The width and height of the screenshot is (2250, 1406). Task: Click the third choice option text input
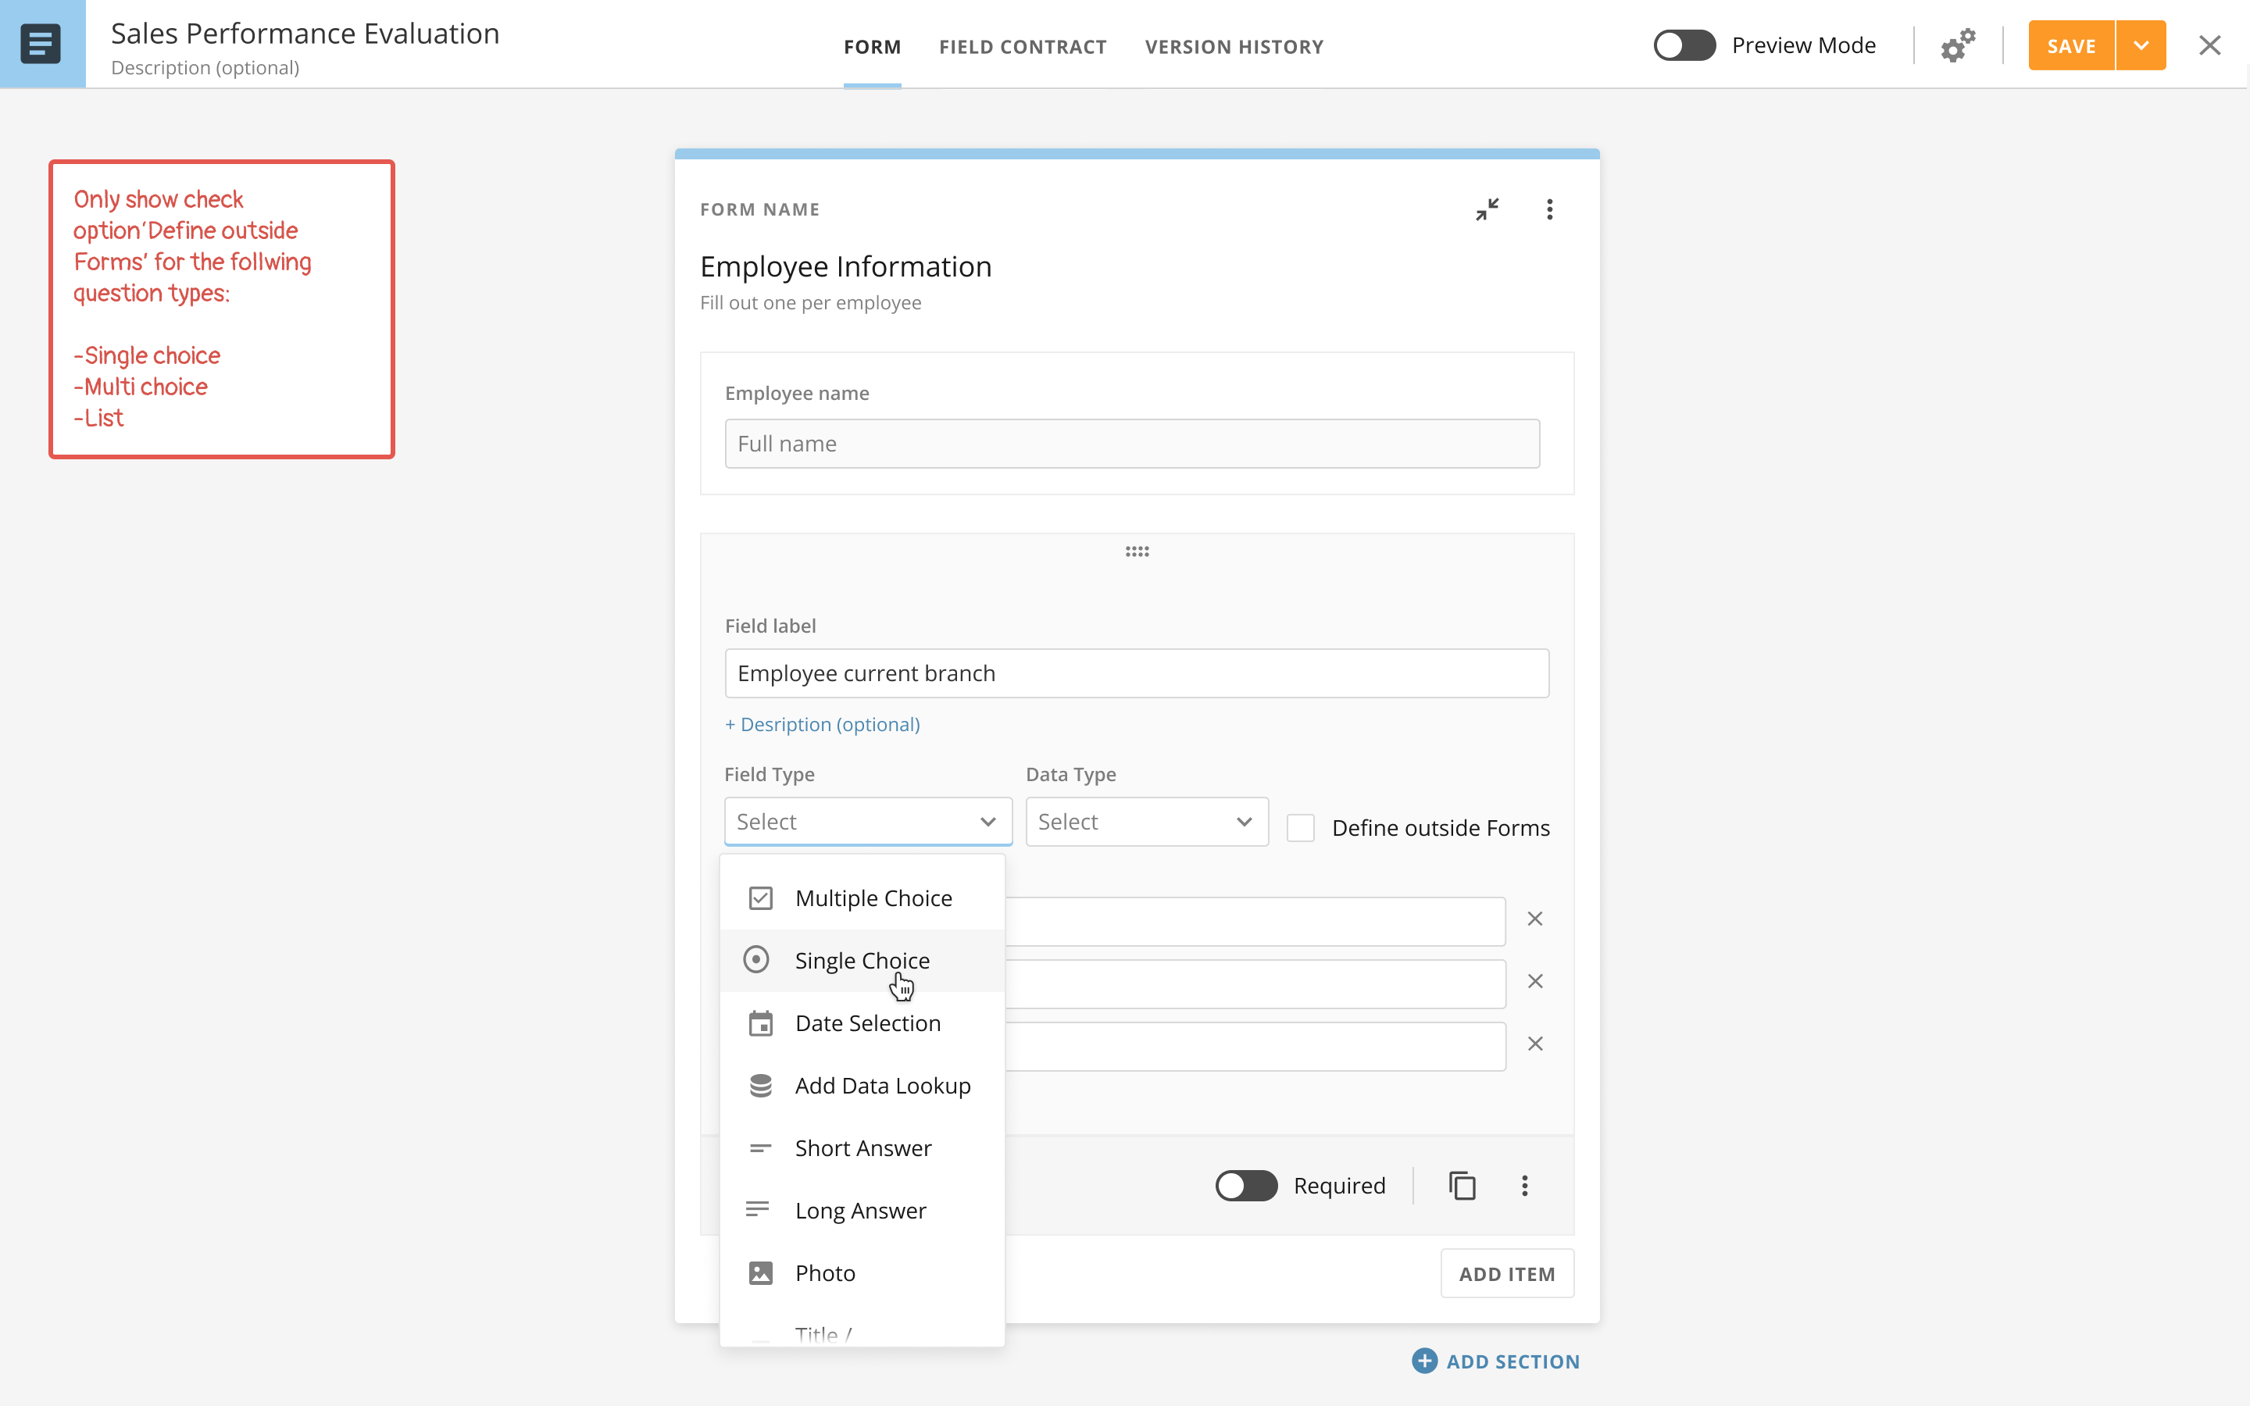click(1255, 1046)
